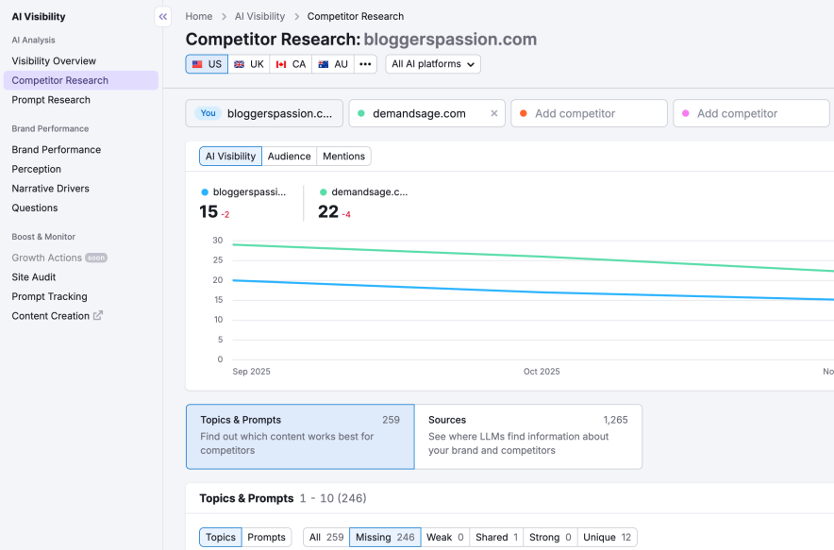Enable the Missing 246 filter
Screen dimensions: 834x550
tap(385, 537)
